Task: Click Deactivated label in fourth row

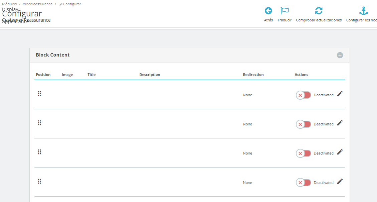Action: 323,183
